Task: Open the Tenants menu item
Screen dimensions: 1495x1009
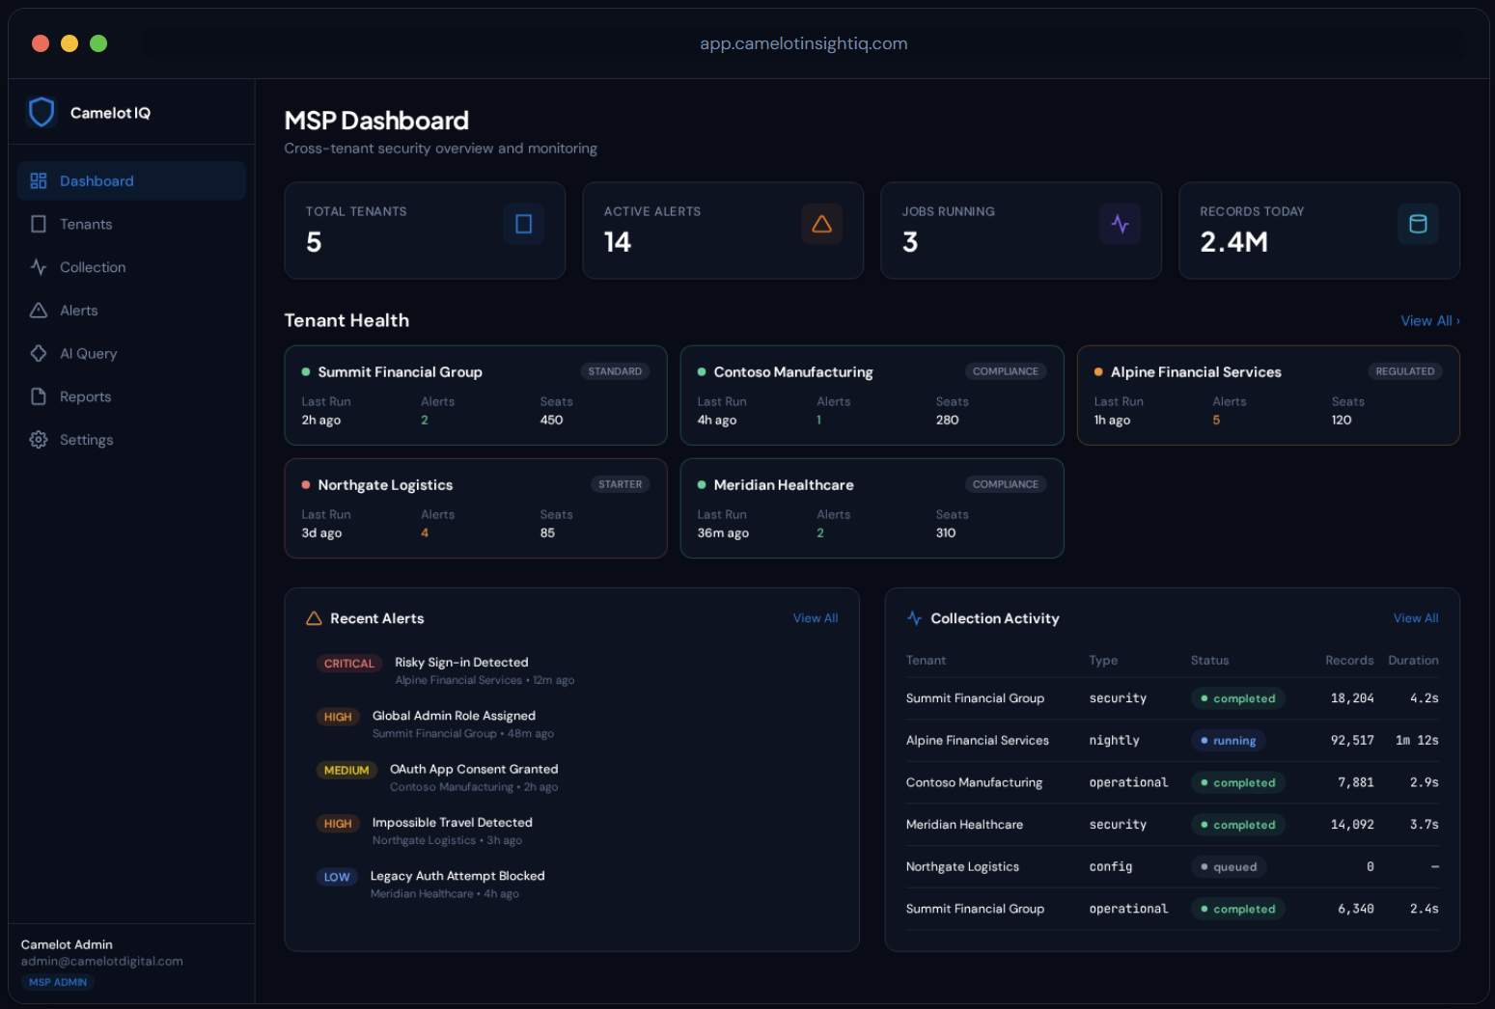Action: (131, 224)
